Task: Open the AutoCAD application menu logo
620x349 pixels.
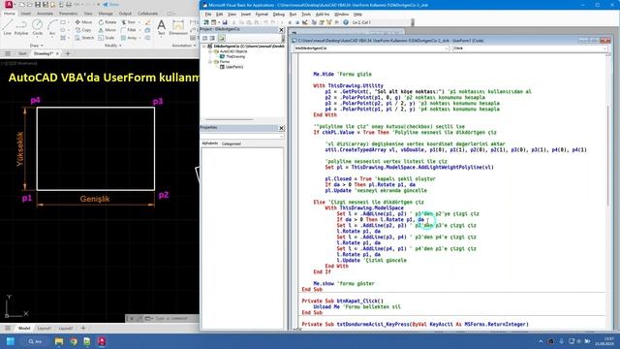Action: pyautogui.click(x=9, y=5)
